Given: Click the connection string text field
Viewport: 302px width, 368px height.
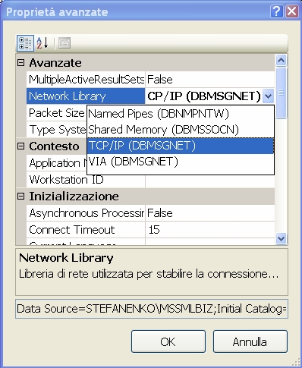Looking at the screenshot, I should pos(152,309).
